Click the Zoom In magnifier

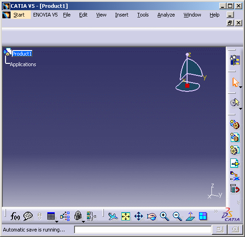click(165, 216)
